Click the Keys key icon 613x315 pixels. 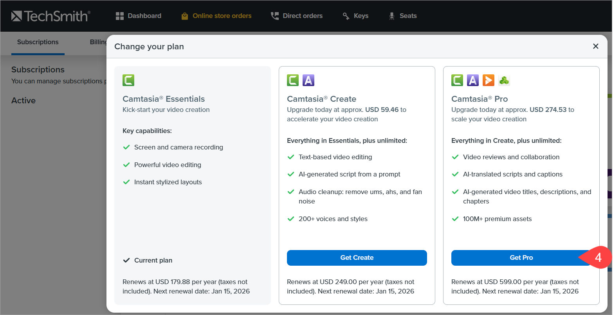(x=346, y=16)
